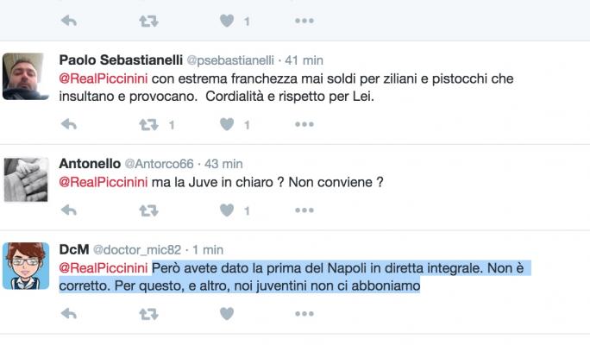Retweet Antonello's tweet
Viewport: 590px width, 345px height.
pyautogui.click(x=149, y=210)
